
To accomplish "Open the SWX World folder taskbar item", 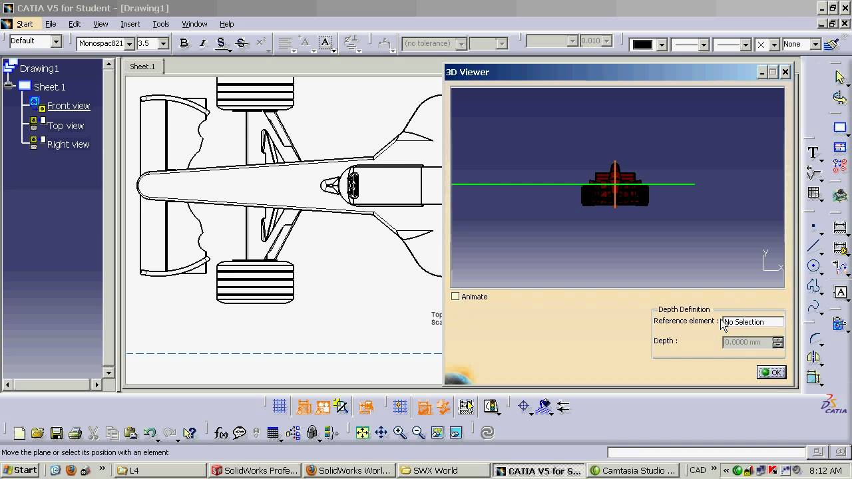I will point(444,470).
